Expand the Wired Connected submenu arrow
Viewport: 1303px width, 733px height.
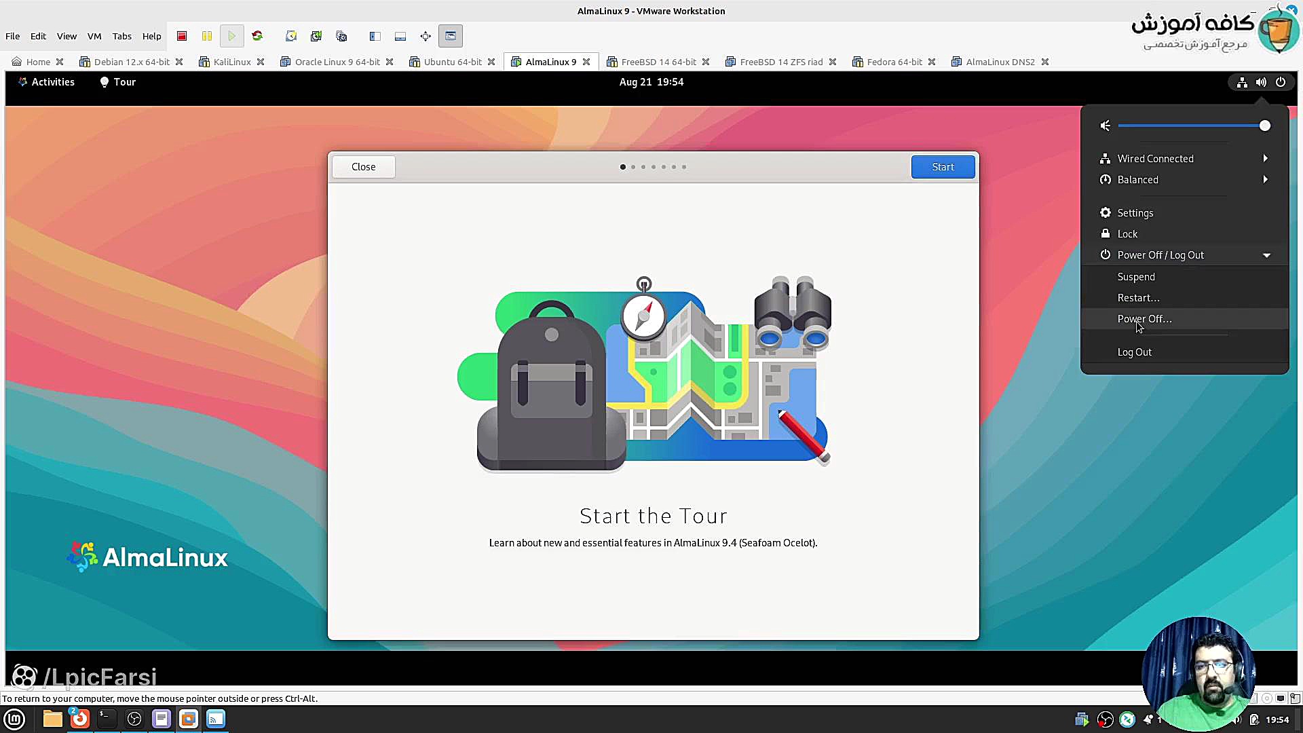[x=1266, y=158]
